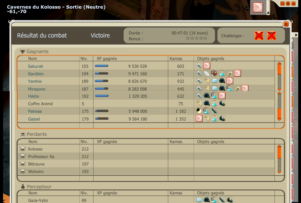Click the pink parchment item in Sakurah's row

[207, 66]
